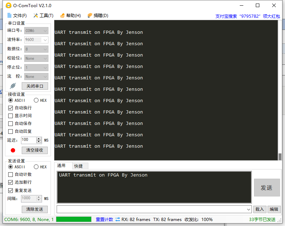Click the file menu document icon

click(9, 16)
